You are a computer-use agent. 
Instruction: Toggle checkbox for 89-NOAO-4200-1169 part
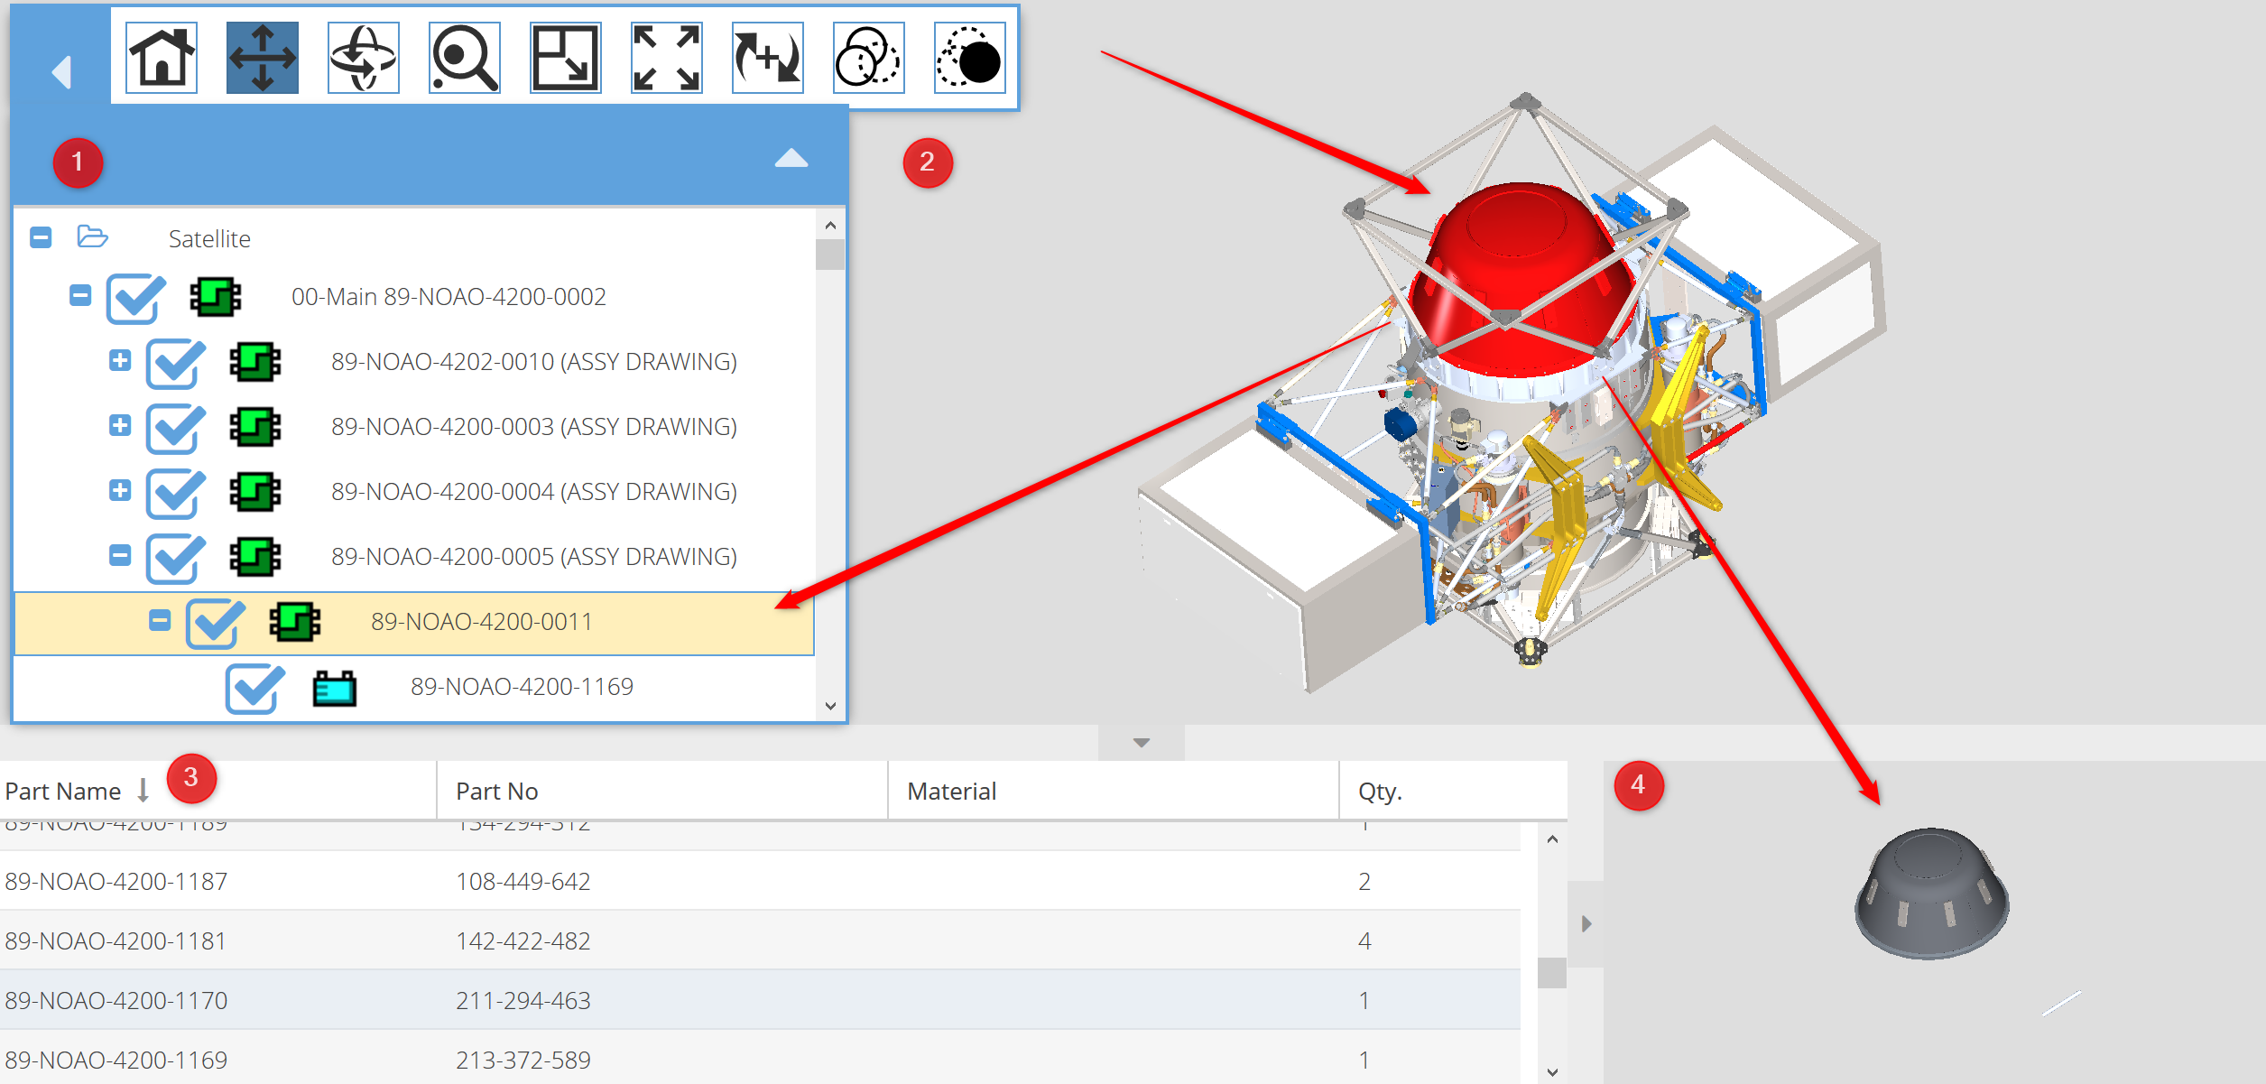tap(254, 689)
